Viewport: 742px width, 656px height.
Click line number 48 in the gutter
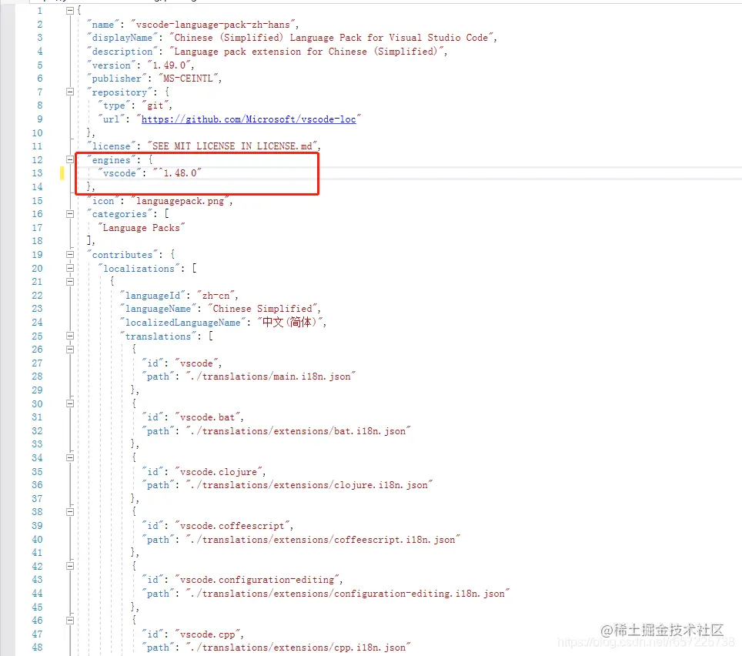pos(38,648)
